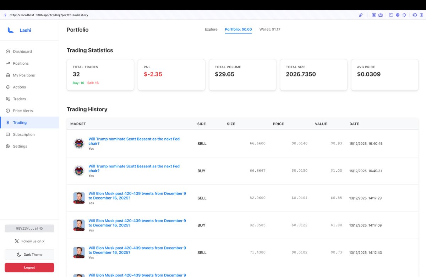Go to Dashboard in the sidebar

click(29, 52)
